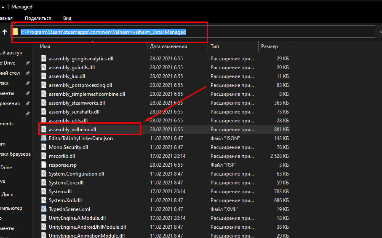Sort by the Размер column header
Viewport: 382px width, 238px height.
point(270,46)
